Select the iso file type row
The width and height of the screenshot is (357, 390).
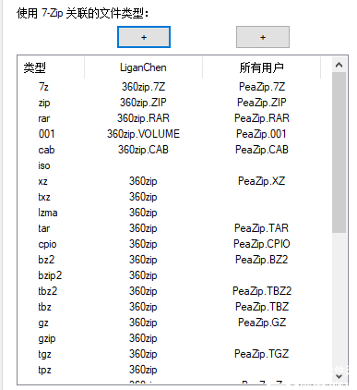[x=174, y=165]
